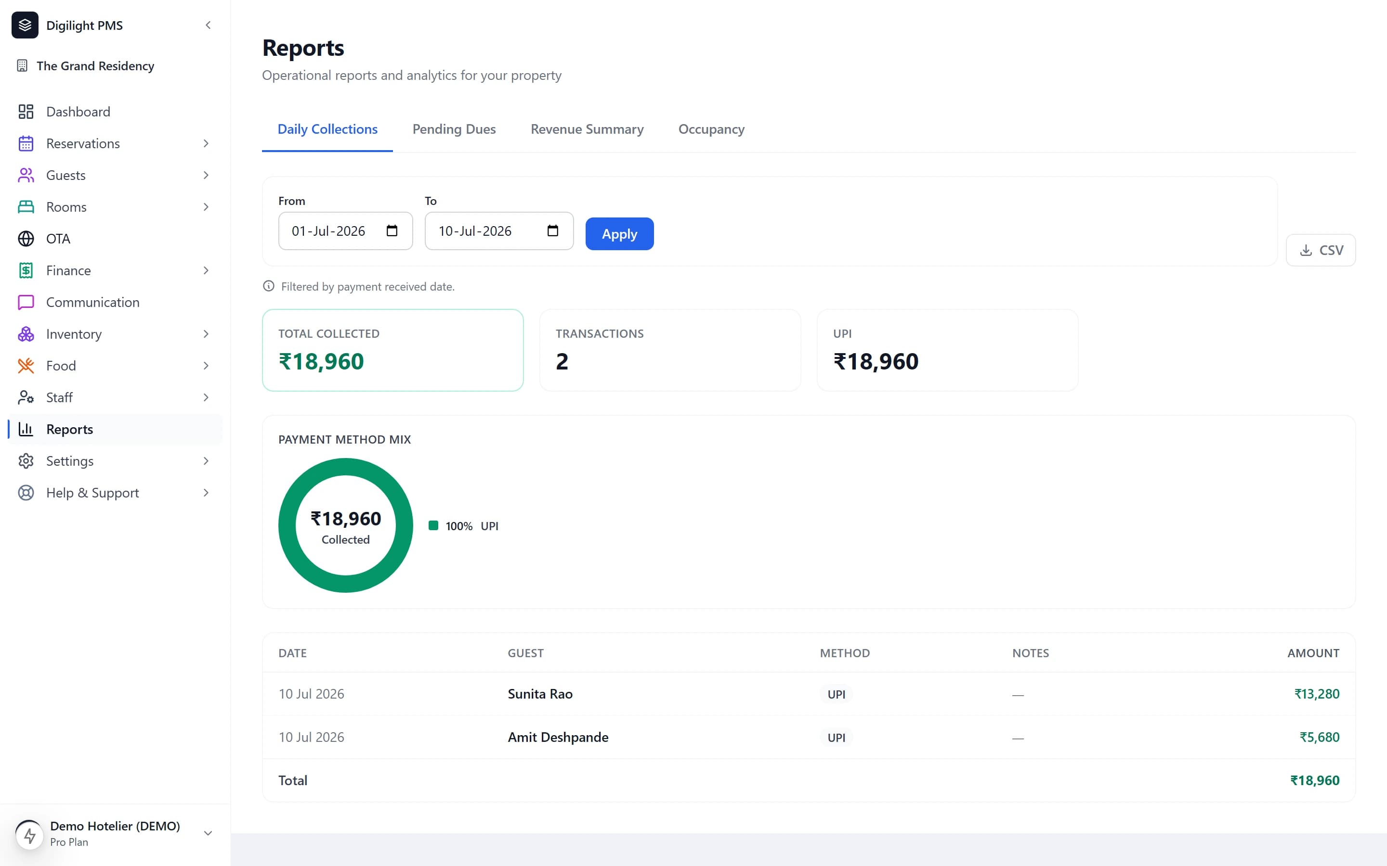Click the green UPI legend swatch
The width and height of the screenshot is (1387, 866).
[433, 526]
